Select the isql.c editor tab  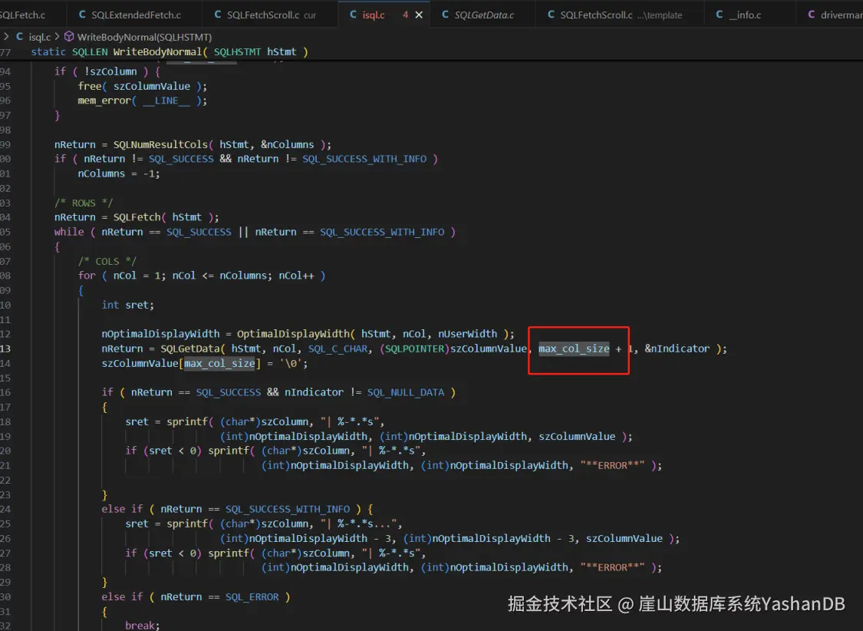374,15
